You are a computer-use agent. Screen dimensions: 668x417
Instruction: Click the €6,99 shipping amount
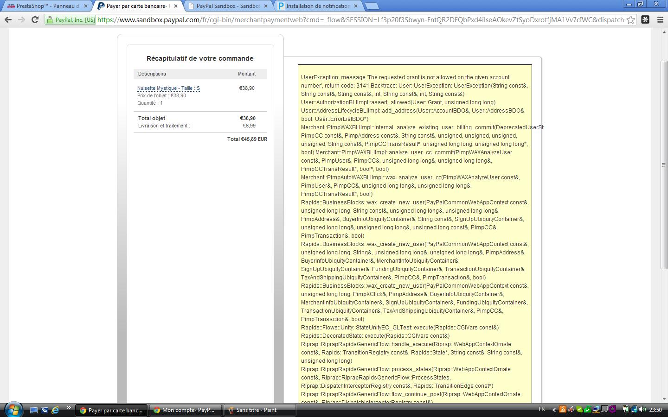point(249,126)
